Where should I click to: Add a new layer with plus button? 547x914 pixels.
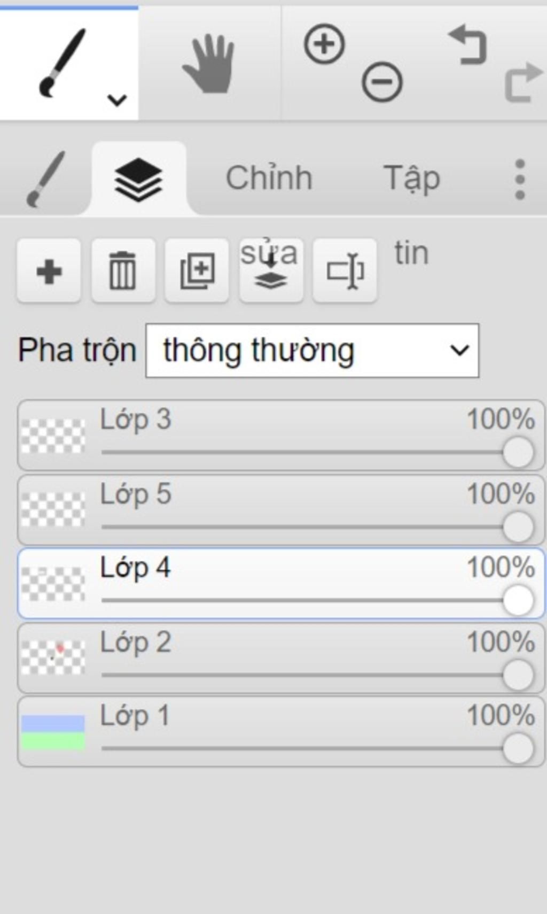click(x=49, y=271)
